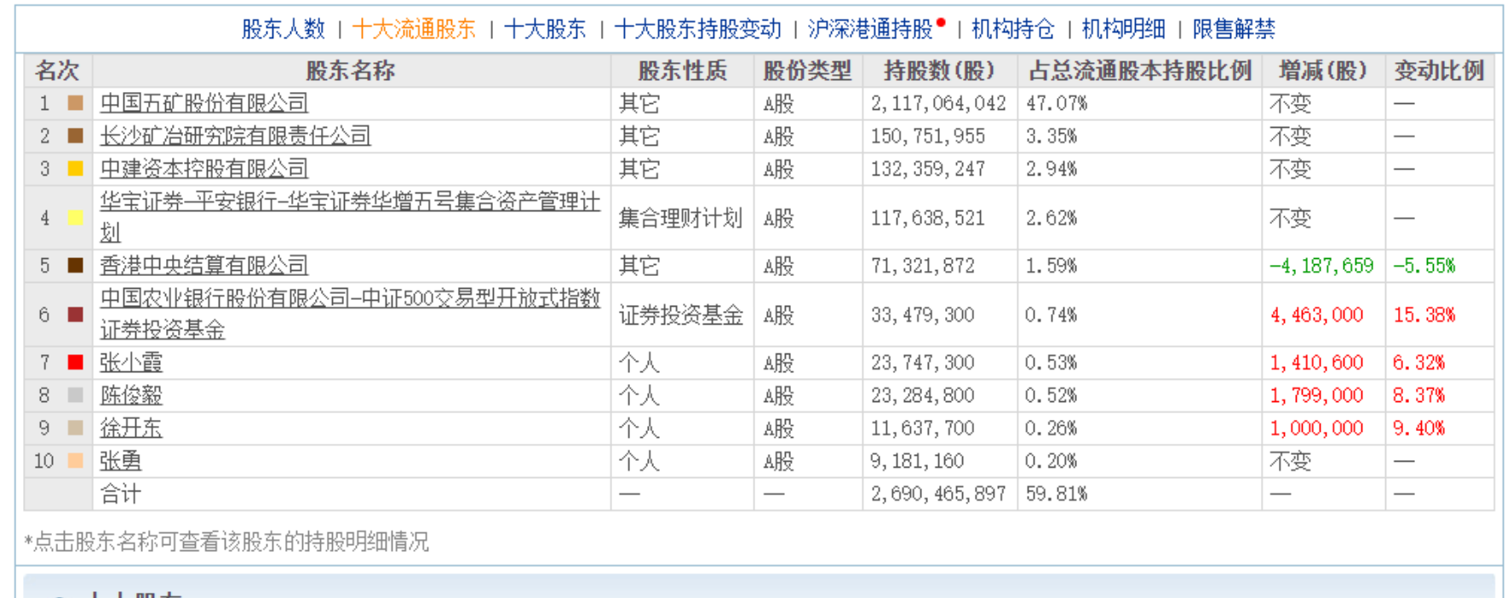Click the 股东性质 column header
The width and height of the screenshot is (1507, 598).
coord(682,71)
